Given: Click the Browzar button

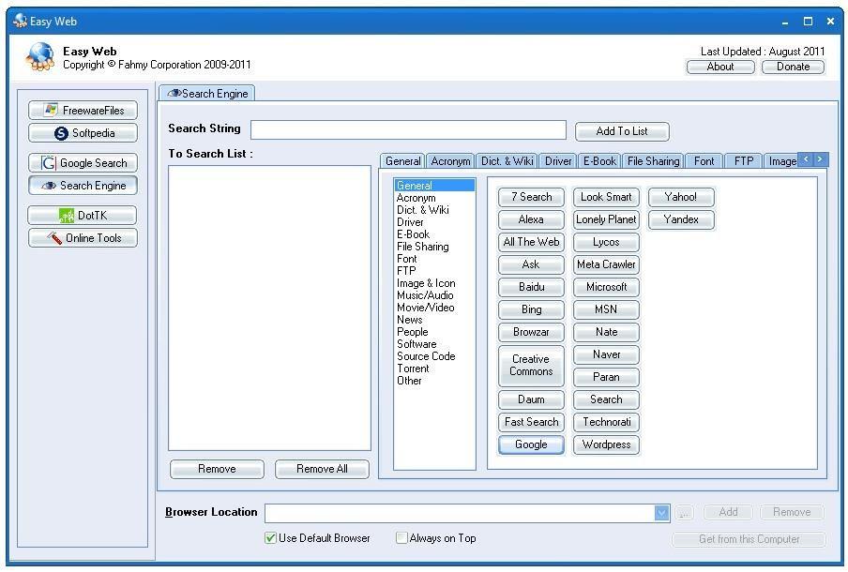Looking at the screenshot, I should (x=531, y=332).
